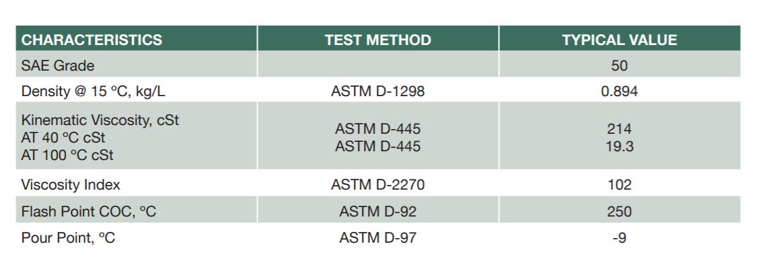
Task: Click the viscosity value 19.3
Action: pyautogui.click(x=619, y=147)
